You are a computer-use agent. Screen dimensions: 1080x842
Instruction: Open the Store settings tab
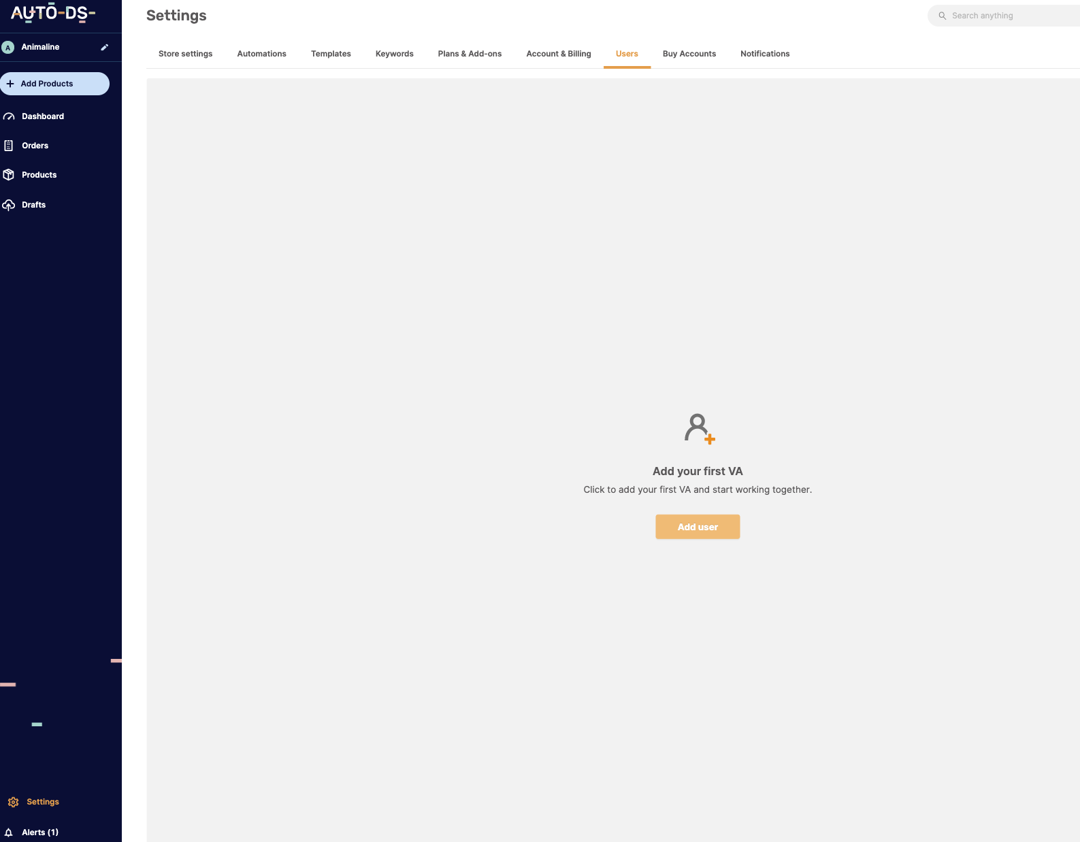(186, 54)
